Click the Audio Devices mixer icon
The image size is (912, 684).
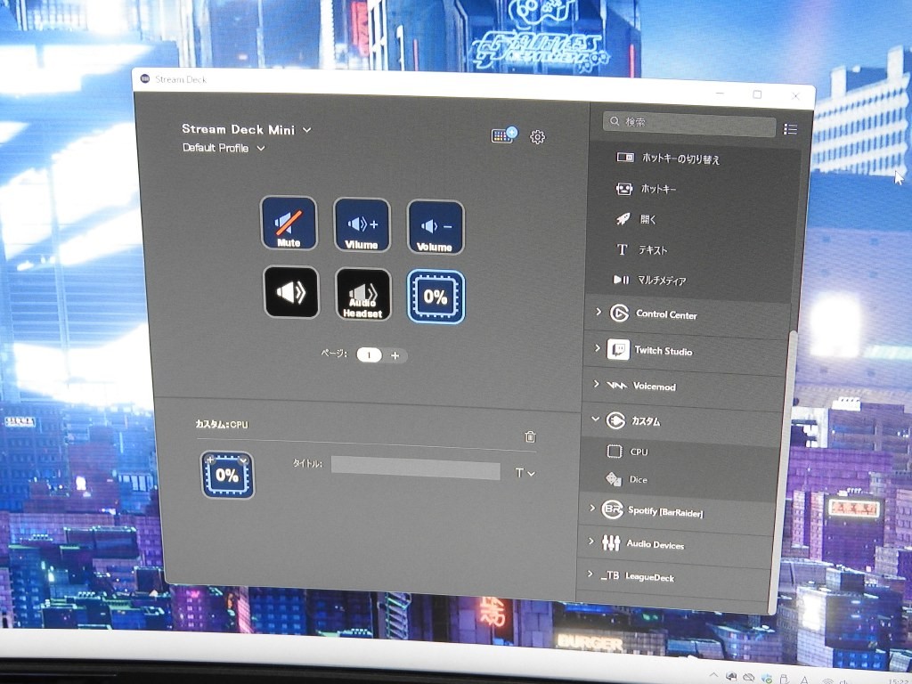point(611,542)
